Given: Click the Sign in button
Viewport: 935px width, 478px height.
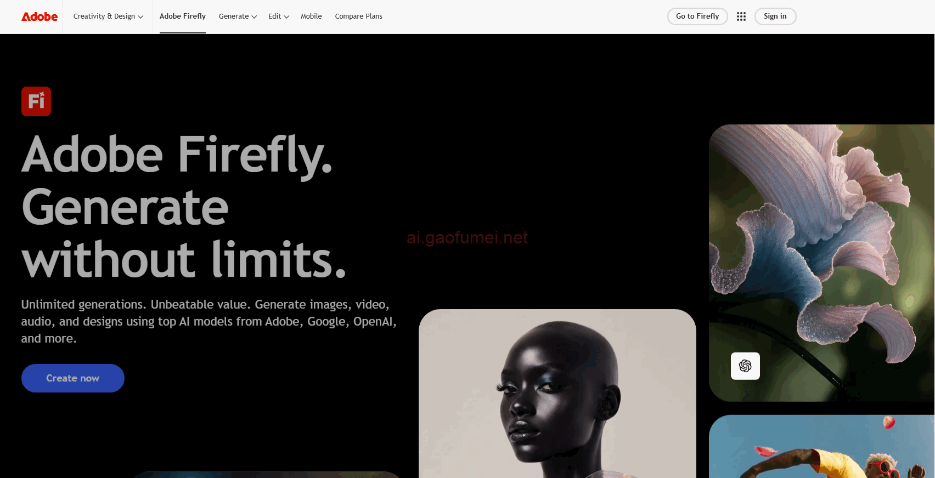Looking at the screenshot, I should [x=775, y=16].
